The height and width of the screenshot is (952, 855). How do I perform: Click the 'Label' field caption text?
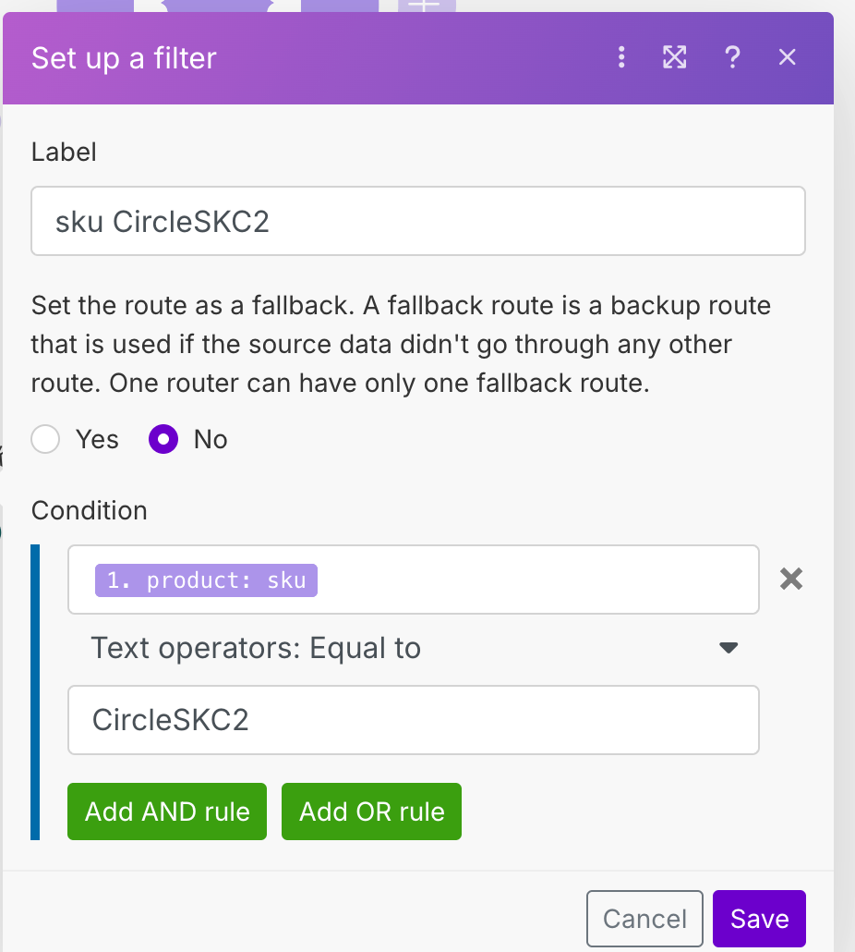pos(64,152)
